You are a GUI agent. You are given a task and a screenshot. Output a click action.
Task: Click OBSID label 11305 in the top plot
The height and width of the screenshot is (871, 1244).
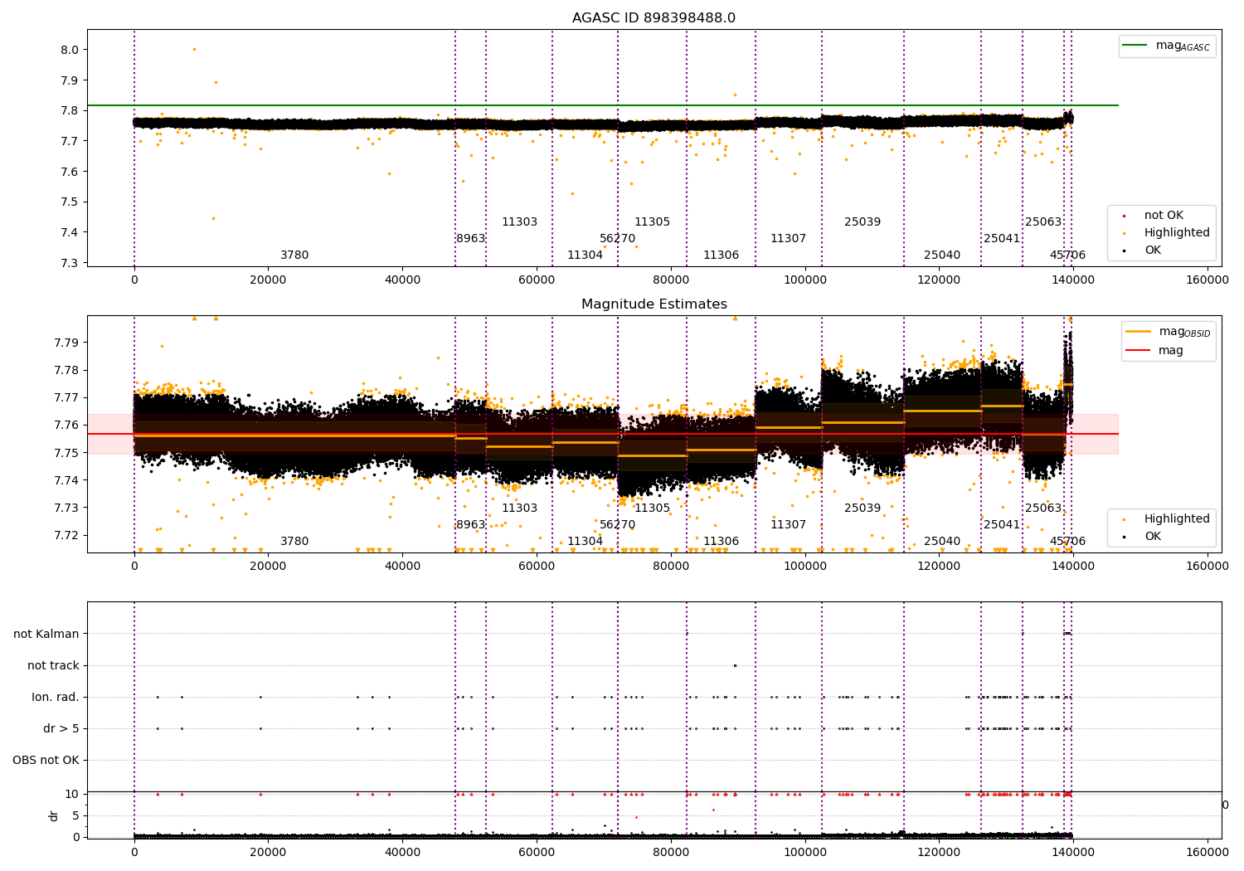tap(652, 221)
